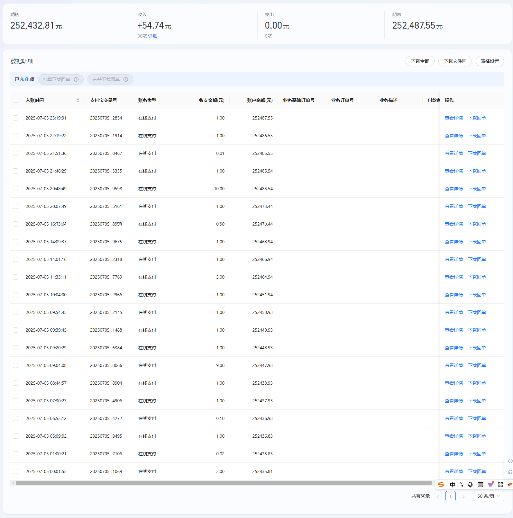Check row 2025-07-05 23:19:31
Viewport: 513px width, 518px height.
(15, 118)
